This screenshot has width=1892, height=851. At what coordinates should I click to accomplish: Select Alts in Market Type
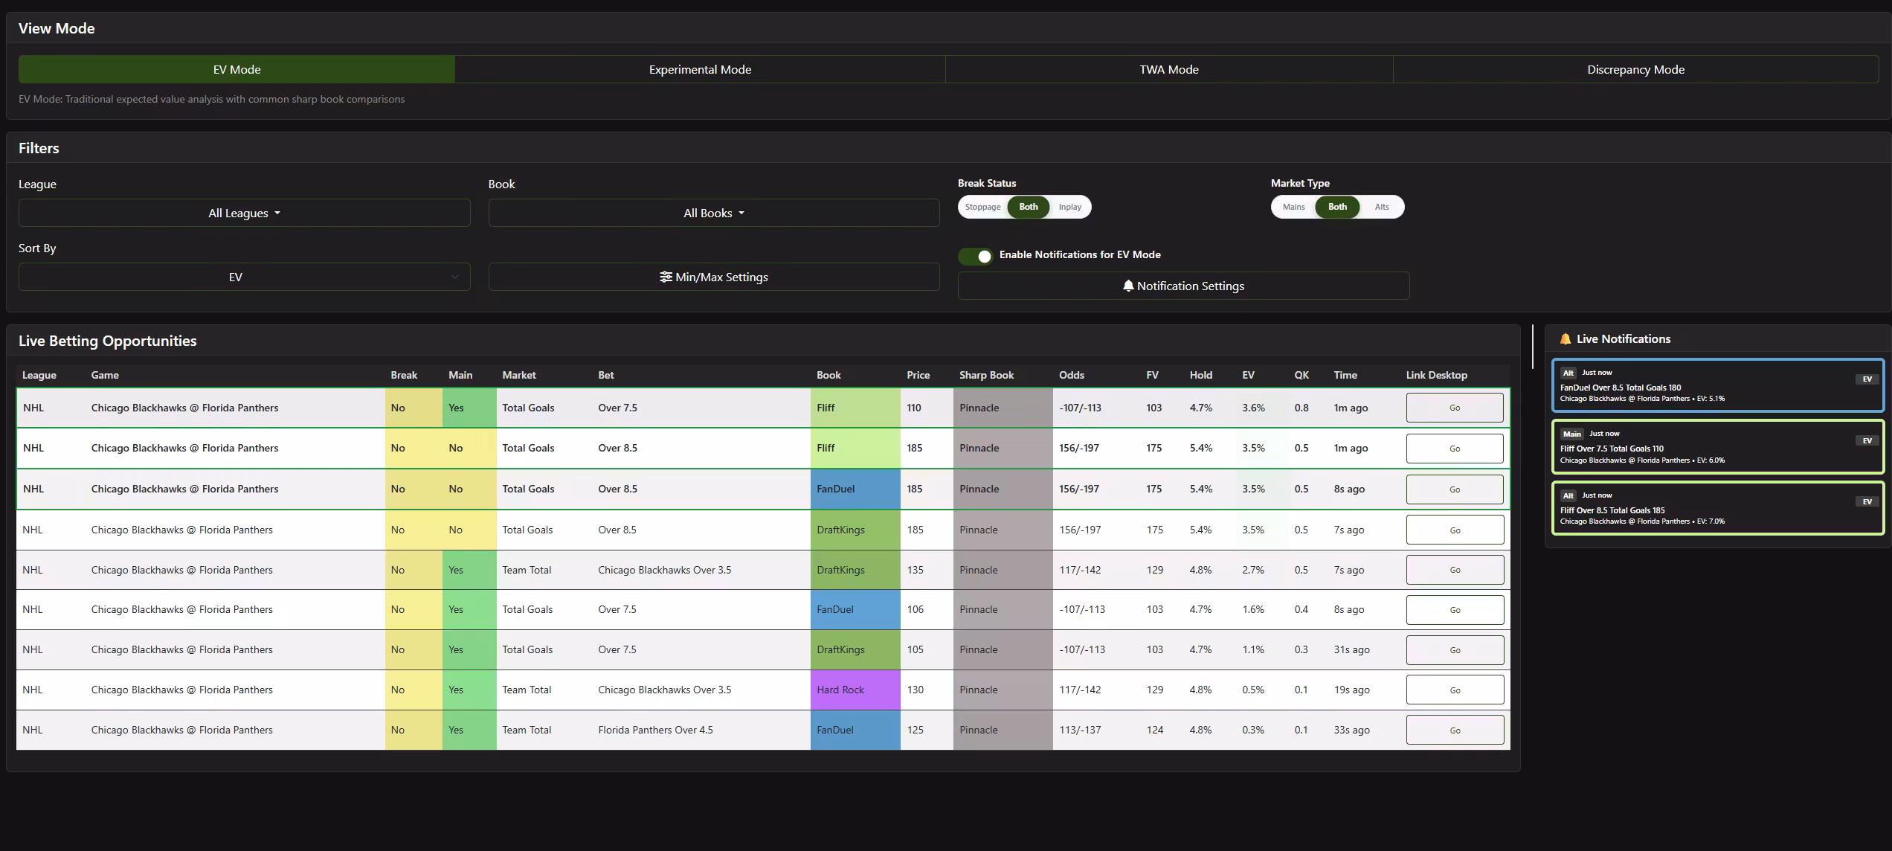pos(1381,207)
